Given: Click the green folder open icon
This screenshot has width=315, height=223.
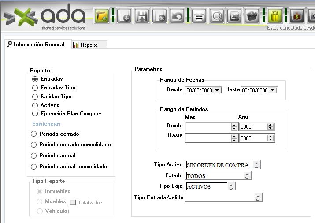Looking at the screenshot, I should (x=102, y=16).
